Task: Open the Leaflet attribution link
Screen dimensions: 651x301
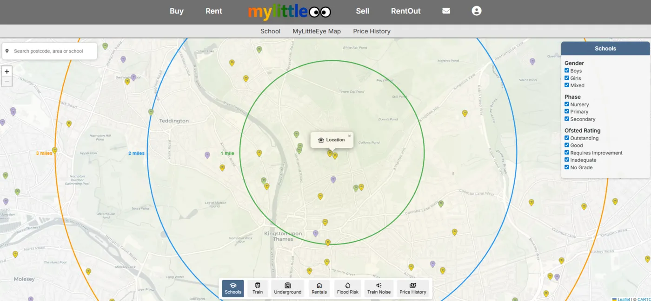Action: pos(623,299)
